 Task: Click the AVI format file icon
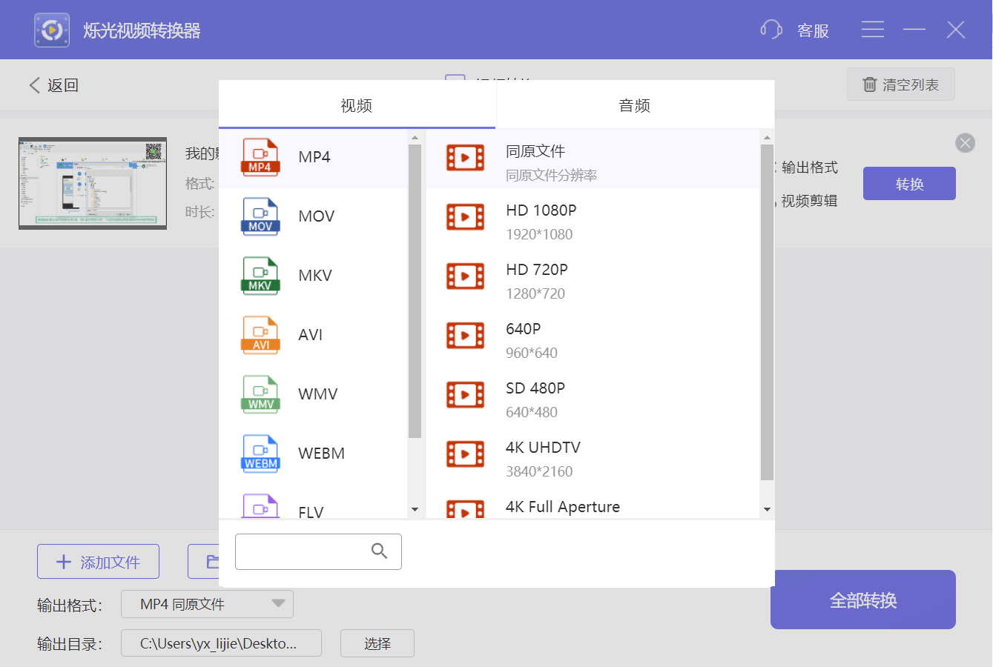(260, 335)
